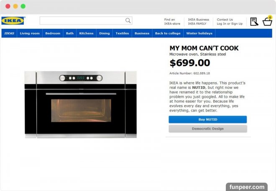The image size is (276, 191).
Task: Open the IKEA FAMILY link
Action: (197, 24)
